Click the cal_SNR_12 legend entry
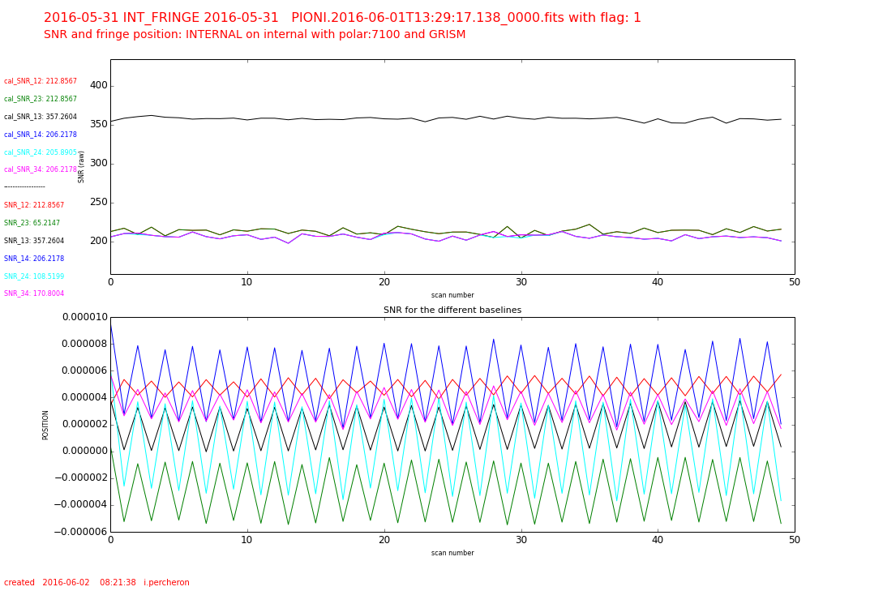The width and height of the screenshot is (883, 591). (41, 81)
